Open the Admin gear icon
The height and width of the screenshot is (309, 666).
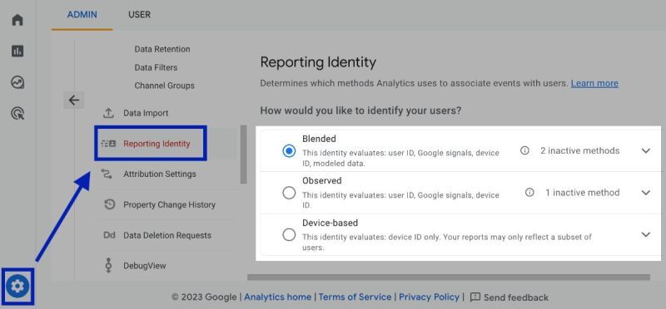point(17,287)
